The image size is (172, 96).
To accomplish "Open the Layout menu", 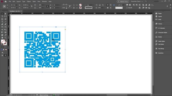I will (19, 2).
